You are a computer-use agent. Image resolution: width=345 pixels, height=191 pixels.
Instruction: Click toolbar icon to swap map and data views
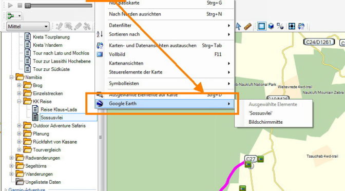click(x=301, y=26)
